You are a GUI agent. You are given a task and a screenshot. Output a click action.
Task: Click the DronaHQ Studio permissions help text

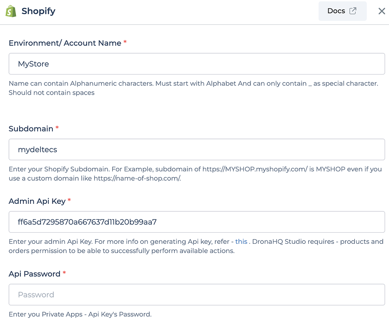point(196,246)
